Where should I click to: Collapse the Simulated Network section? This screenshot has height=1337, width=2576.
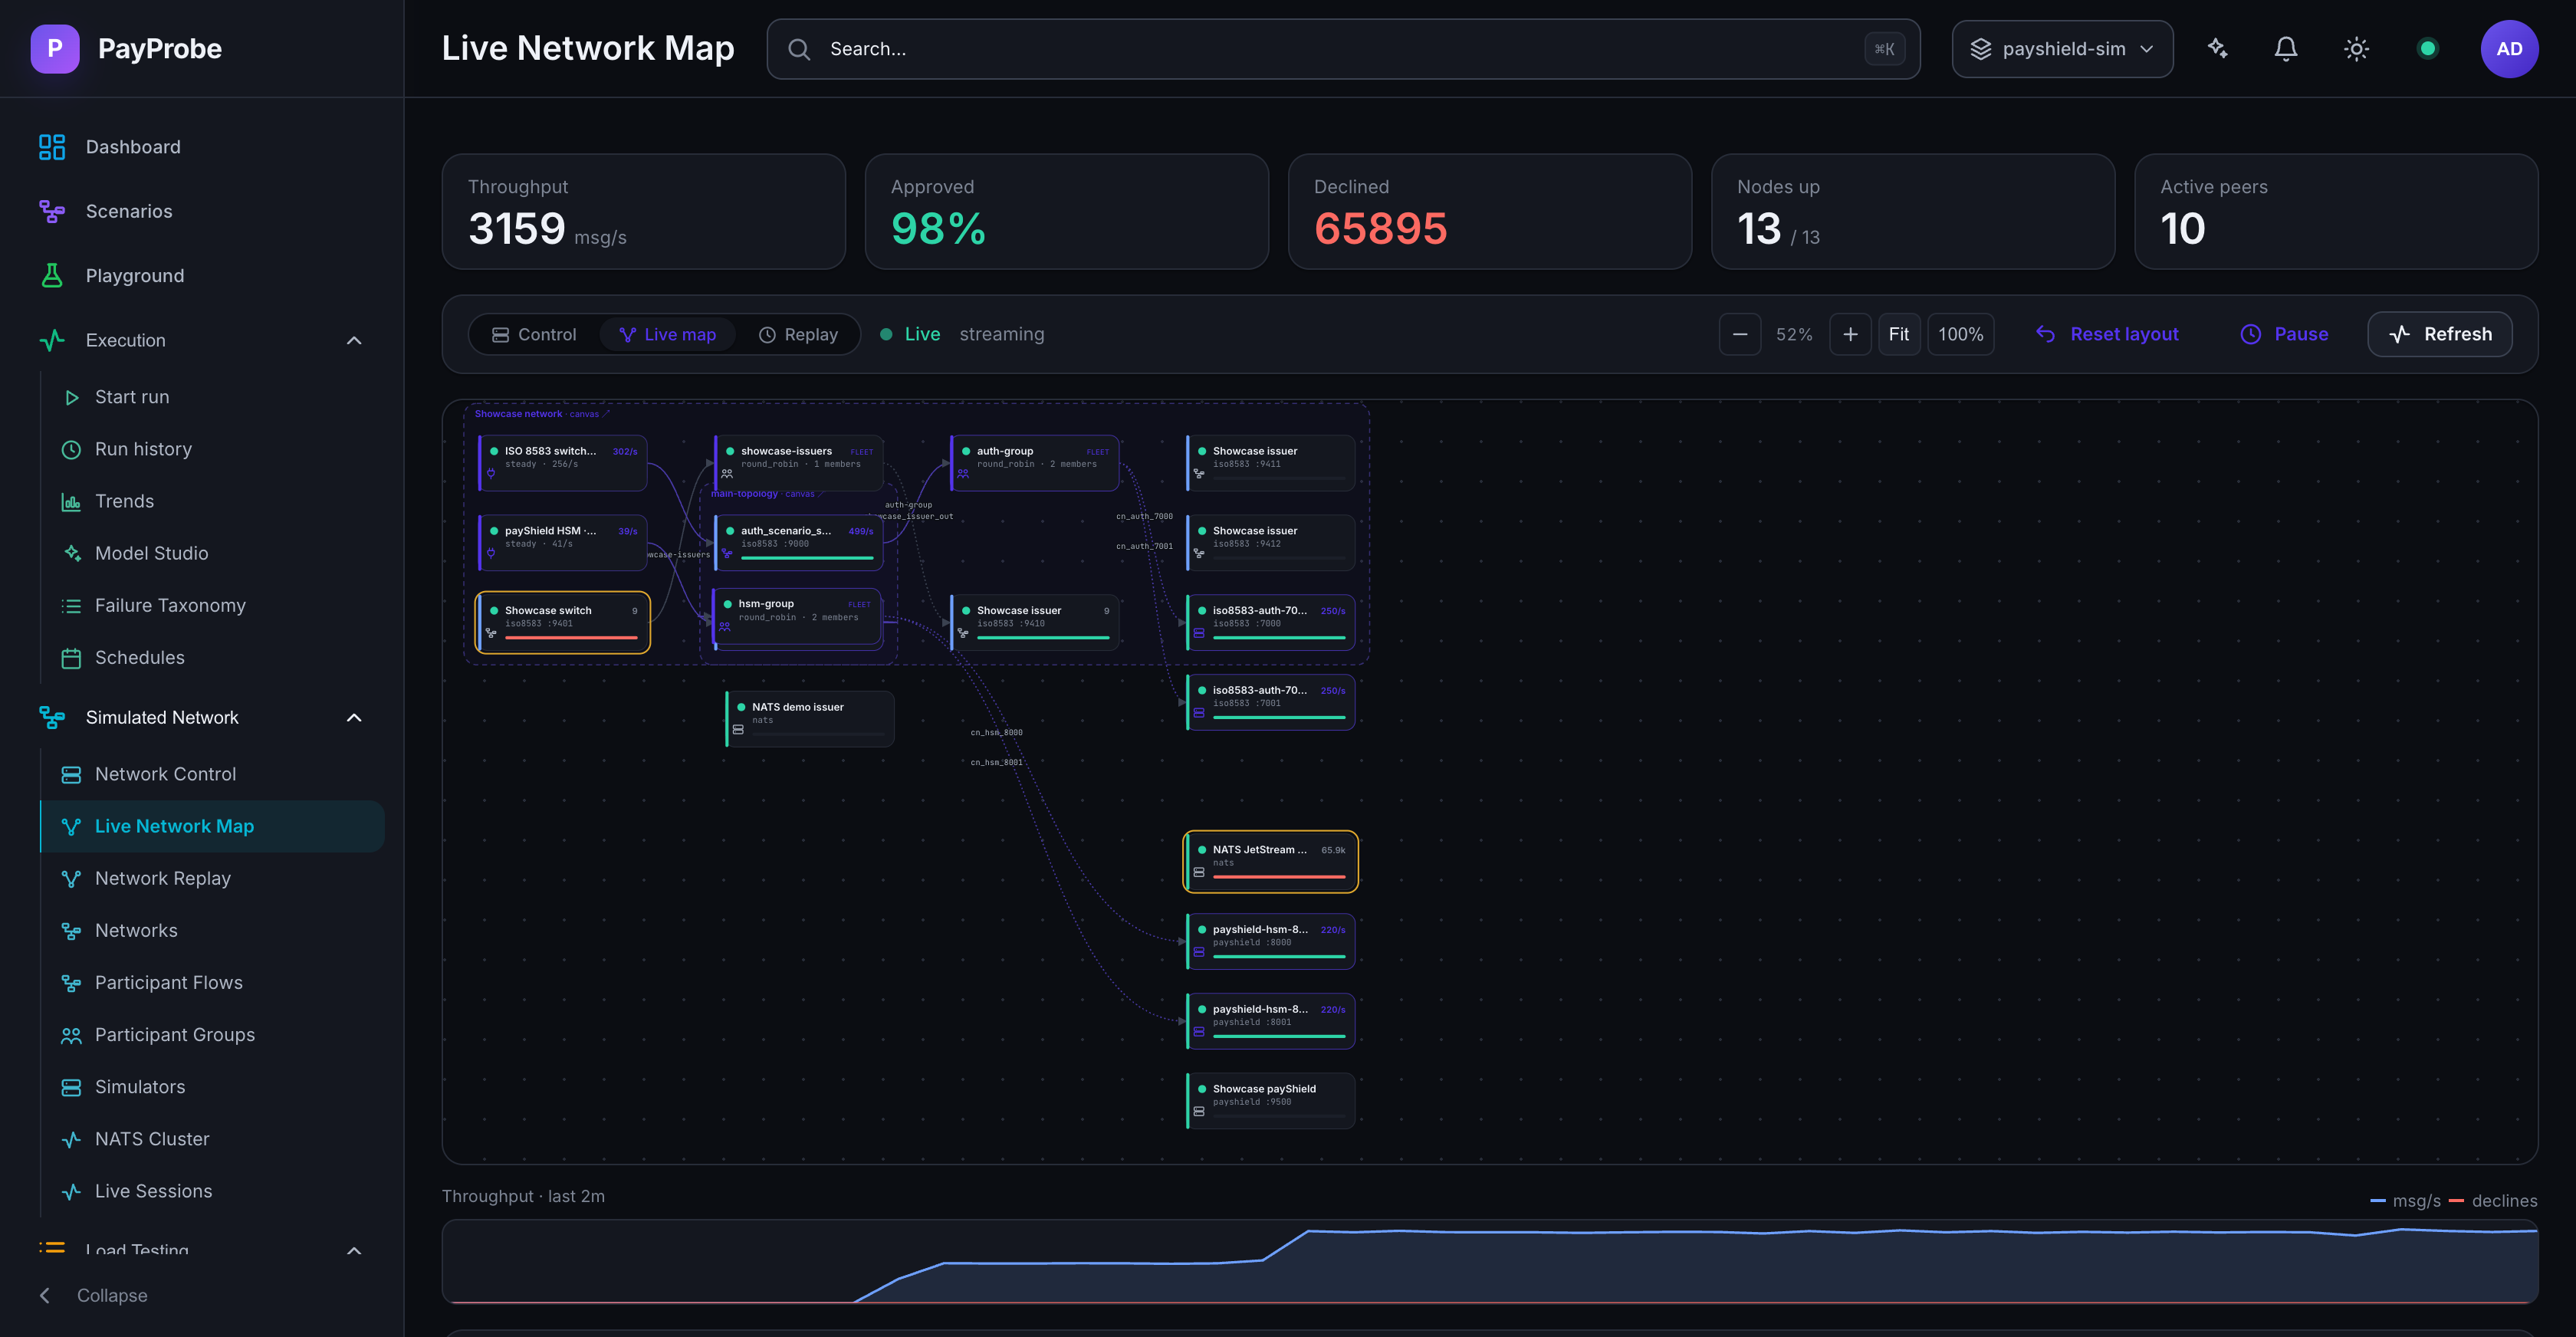point(354,717)
